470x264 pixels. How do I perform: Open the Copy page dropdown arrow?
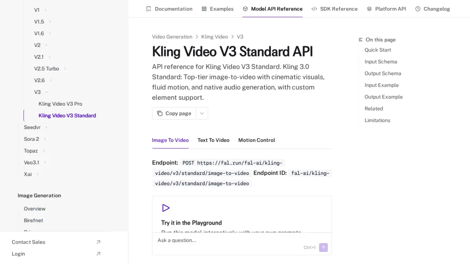click(202, 113)
